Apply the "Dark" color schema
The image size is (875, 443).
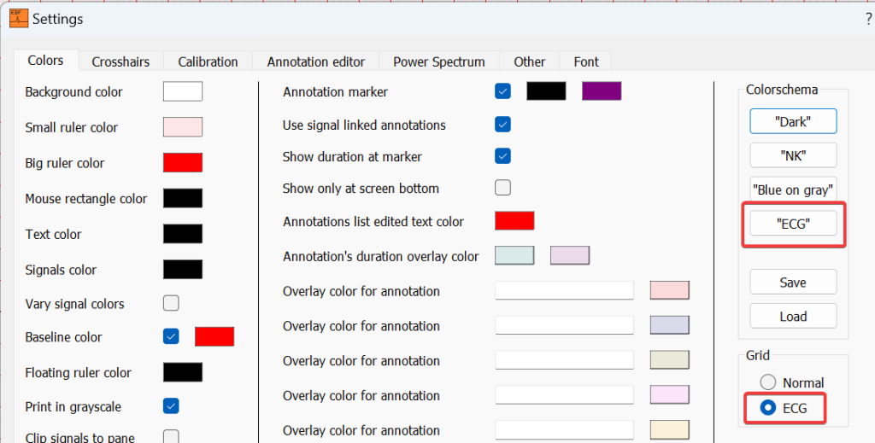(x=792, y=121)
